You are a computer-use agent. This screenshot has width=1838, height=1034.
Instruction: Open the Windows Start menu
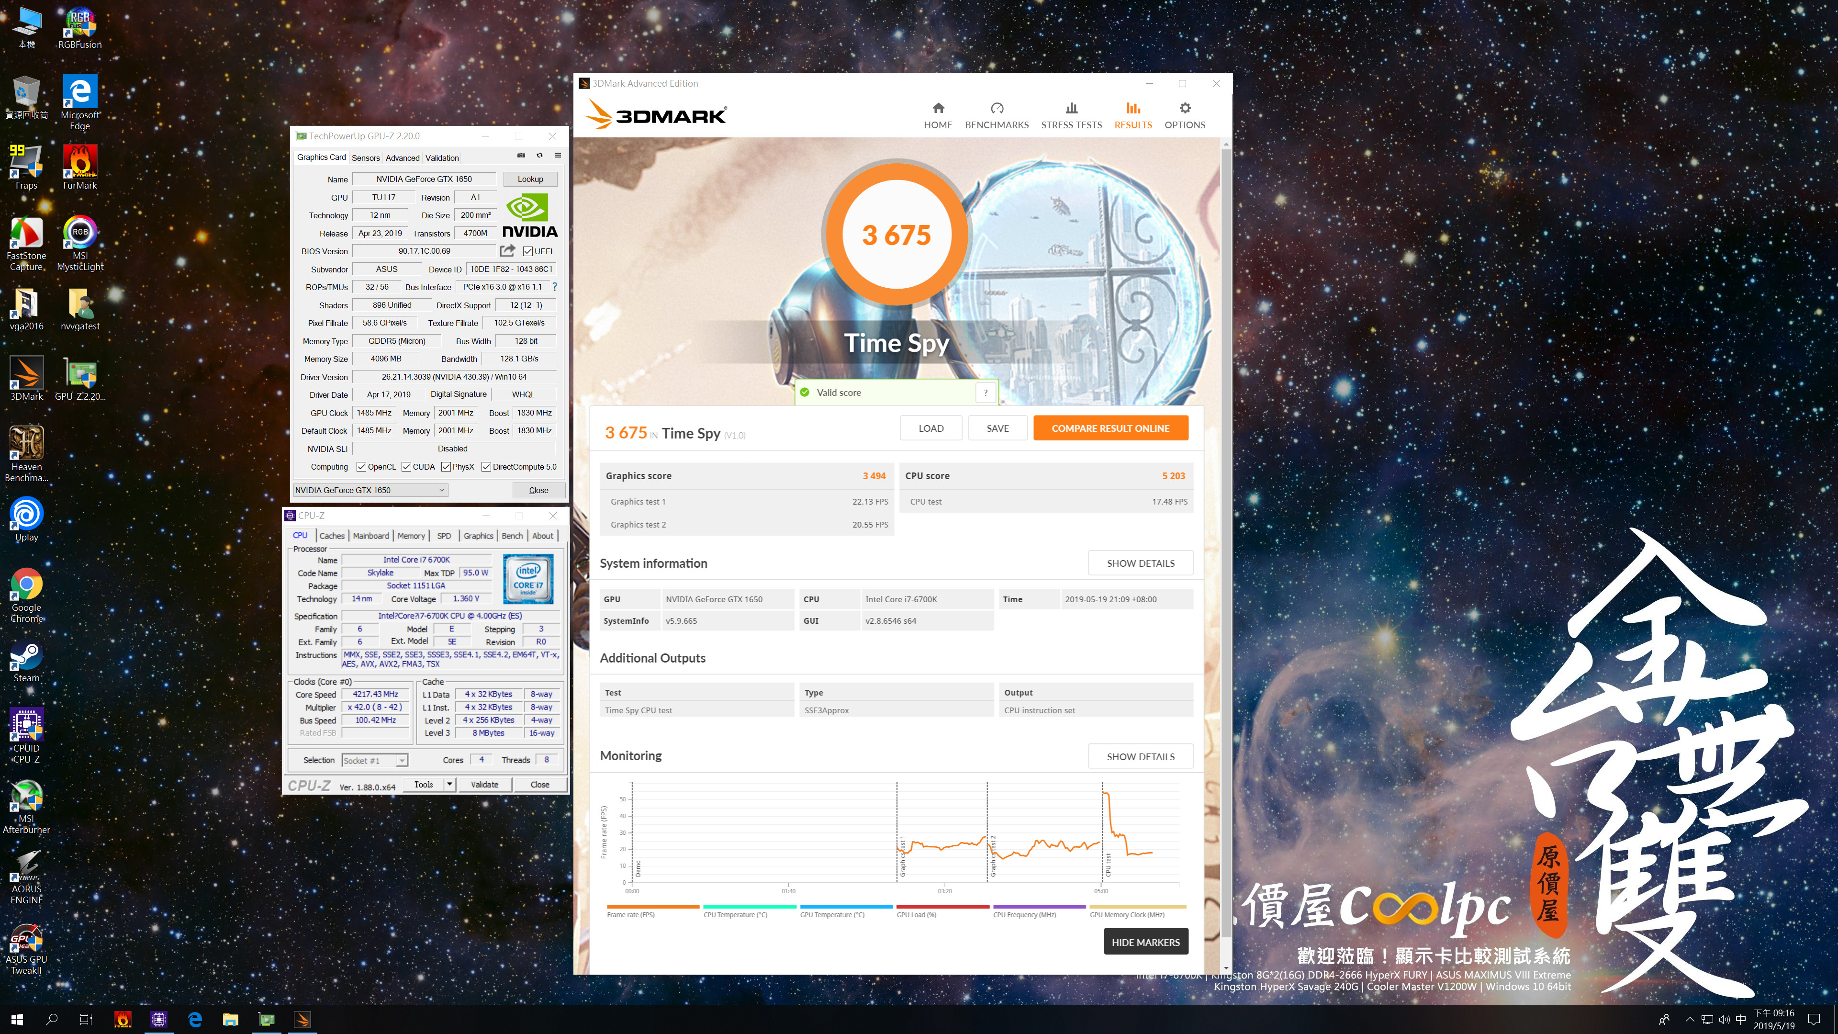click(x=17, y=1020)
